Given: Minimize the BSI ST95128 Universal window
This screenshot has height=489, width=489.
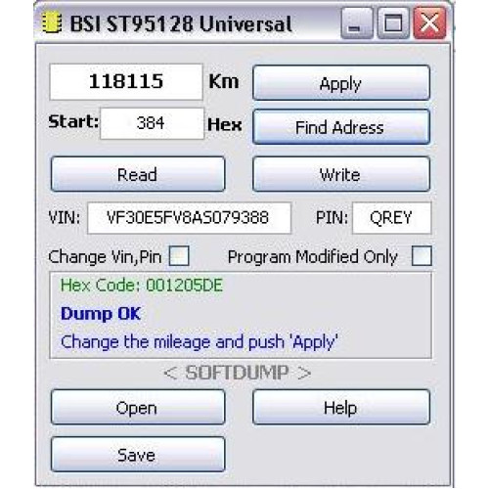Looking at the screenshot, I should click(x=357, y=23).
